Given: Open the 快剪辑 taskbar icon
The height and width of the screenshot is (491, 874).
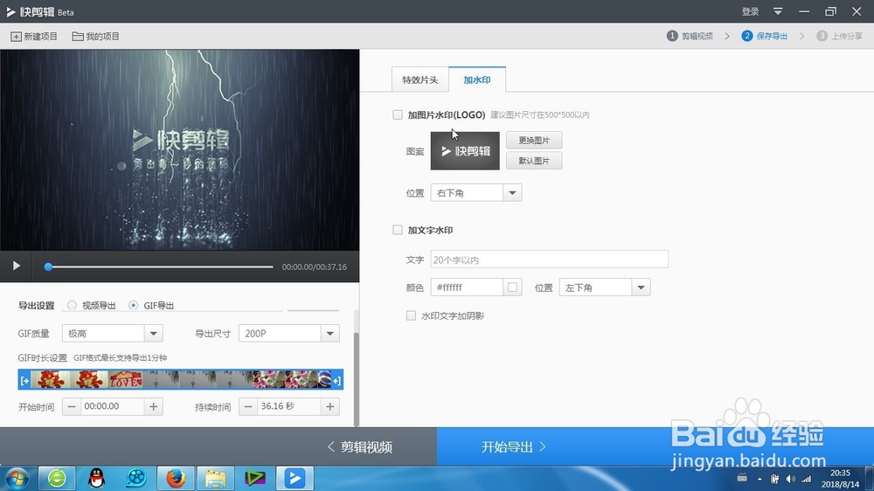Looking at the screenshot, I should coord(295,478).
